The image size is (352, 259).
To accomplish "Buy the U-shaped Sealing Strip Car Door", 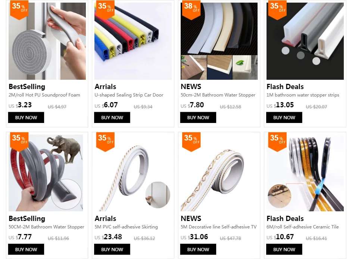I will pyautogui.click(x=112, y=117).
